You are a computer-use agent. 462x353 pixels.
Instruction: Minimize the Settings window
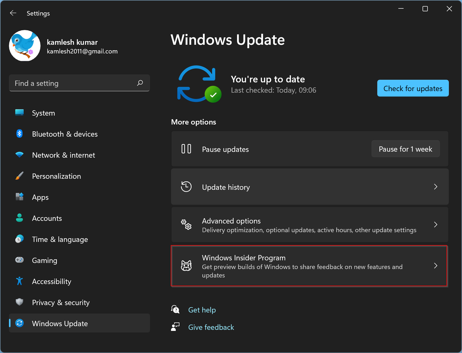click(x=401, y=9)
